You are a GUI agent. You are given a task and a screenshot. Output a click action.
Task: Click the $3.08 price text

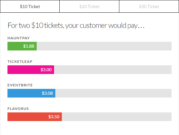pyautogui.click(x=47, y=93)
